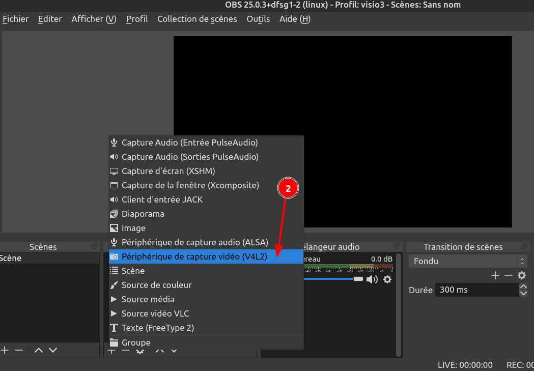Click window icon of Capture de la fenêtre
This screenshot has width=534, height=371.
(114, 185)
